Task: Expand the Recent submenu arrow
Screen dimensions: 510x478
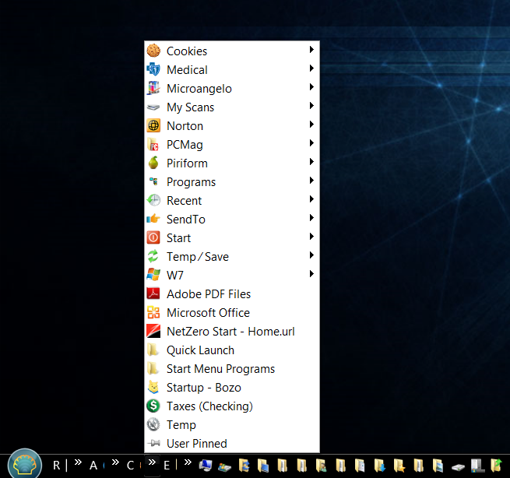Action: pyautogui.click(x=311, y=199)
